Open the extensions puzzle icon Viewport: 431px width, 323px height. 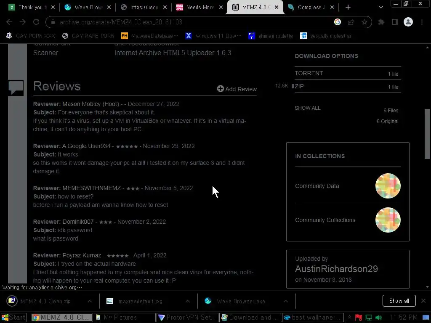click(x=381, y=22)
